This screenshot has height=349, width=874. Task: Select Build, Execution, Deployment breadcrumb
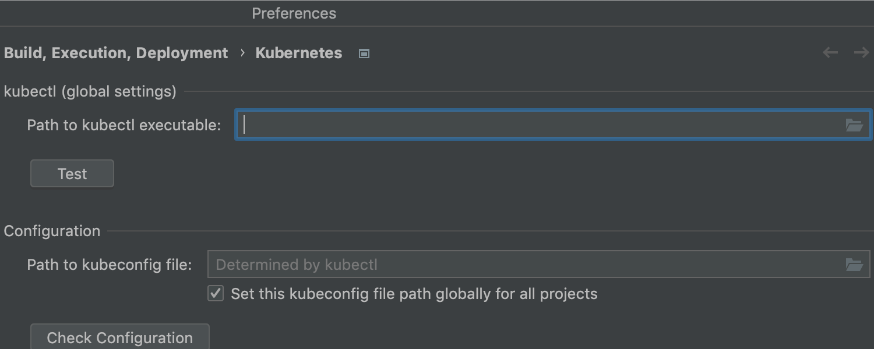tap(116, 53)
